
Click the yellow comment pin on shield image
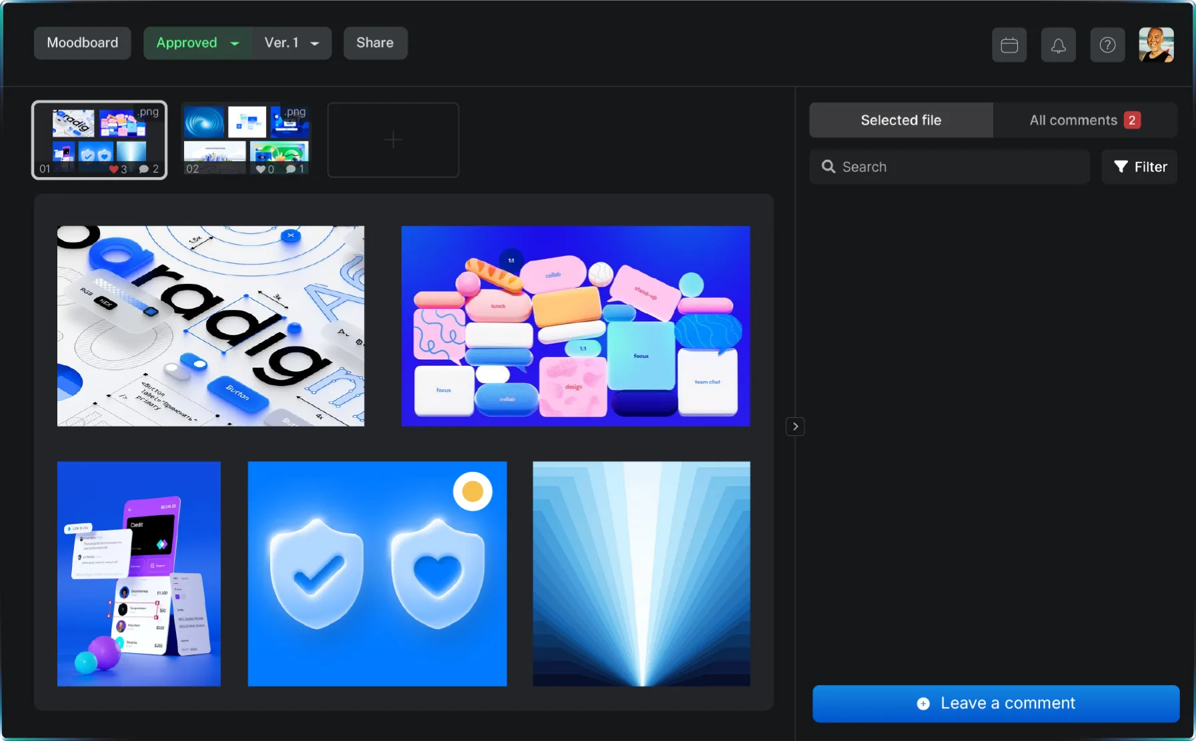(472, 492)
